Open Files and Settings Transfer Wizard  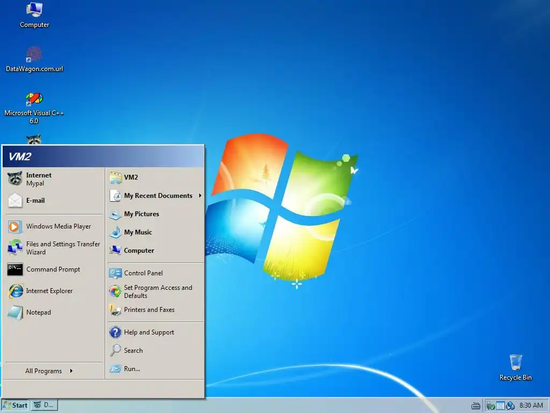pyautogui.click(x=54, y=248)
